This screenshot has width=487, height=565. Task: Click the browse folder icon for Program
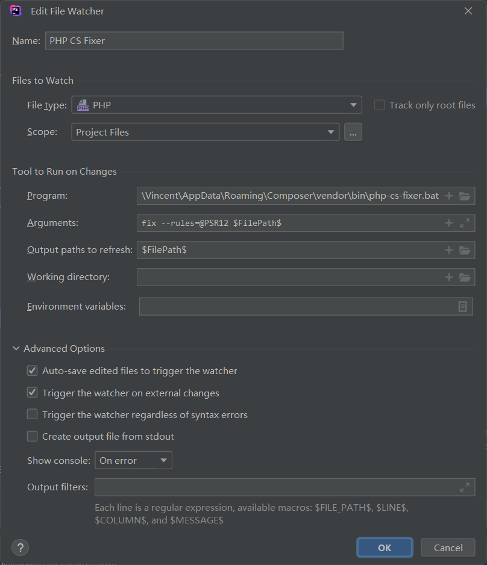[465, 196]
